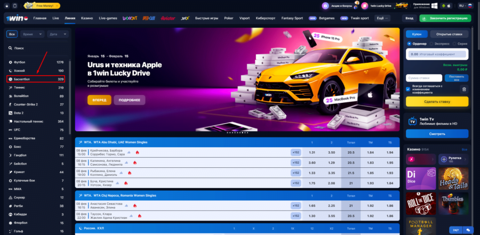The width and height of the screenshot is (480, 235).
Task: Toggle always agree to coefficient changes checkbox
Action: pyautogui.click(x=409, y=89)
